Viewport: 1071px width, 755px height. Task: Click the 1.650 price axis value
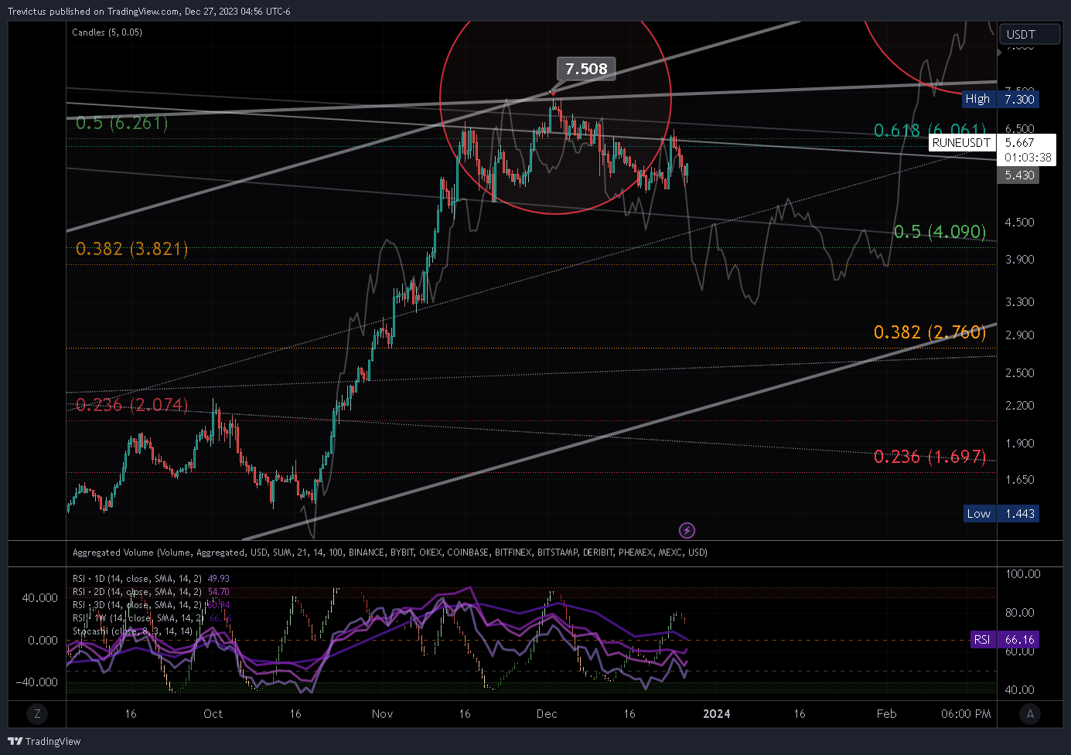pos(1019,480)
